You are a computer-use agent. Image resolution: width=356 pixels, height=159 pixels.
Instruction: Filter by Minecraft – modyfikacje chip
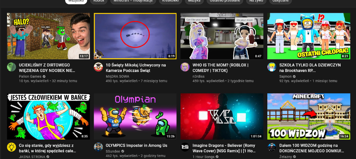133,1
